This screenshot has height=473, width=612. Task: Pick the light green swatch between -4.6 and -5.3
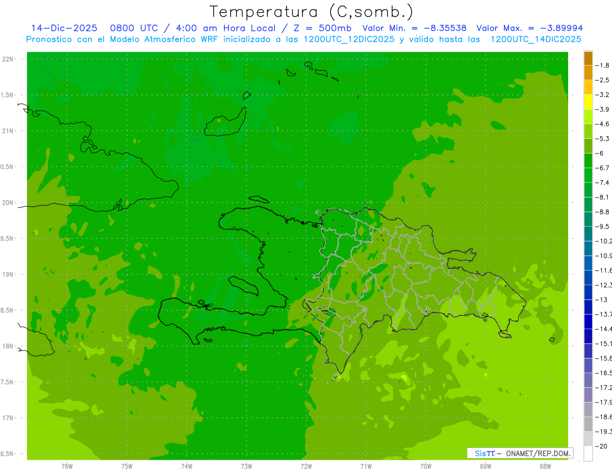(x=588, y=132)
